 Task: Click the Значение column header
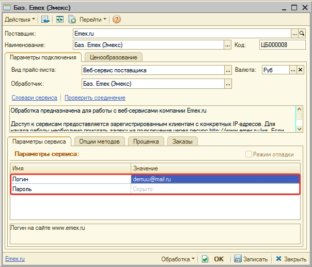coord(215,168)
